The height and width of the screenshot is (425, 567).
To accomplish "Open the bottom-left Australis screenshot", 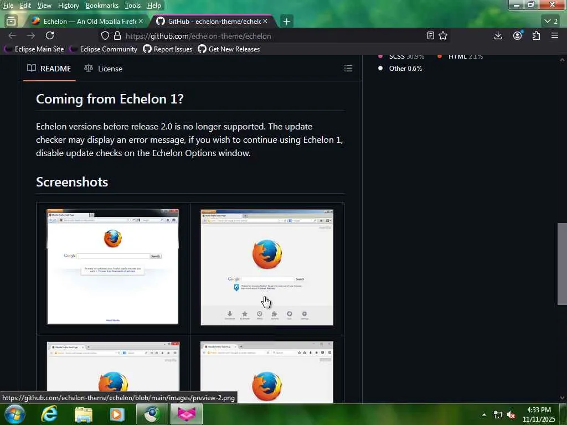I will (113, 372).
